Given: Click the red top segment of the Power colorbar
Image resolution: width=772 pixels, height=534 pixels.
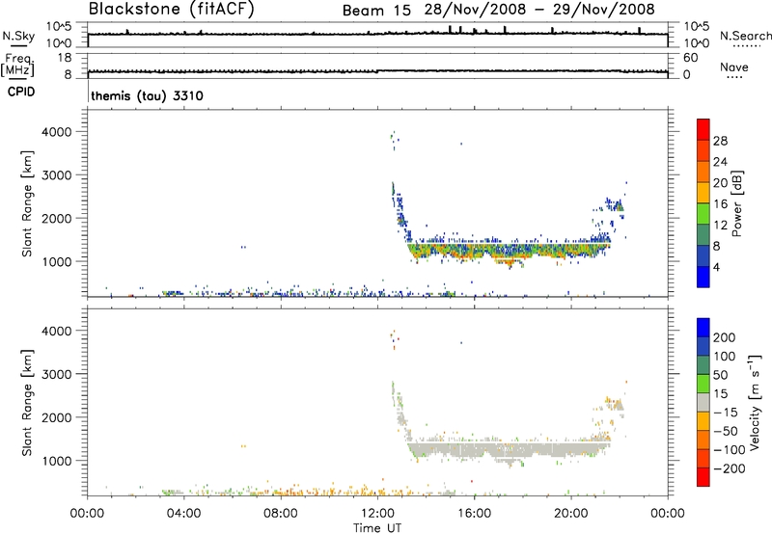Looking at the screenshot, I should (703, 130).
